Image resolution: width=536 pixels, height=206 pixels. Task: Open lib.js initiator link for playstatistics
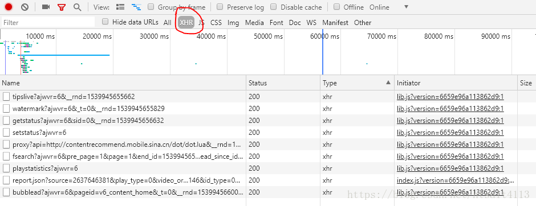(450, 168)
